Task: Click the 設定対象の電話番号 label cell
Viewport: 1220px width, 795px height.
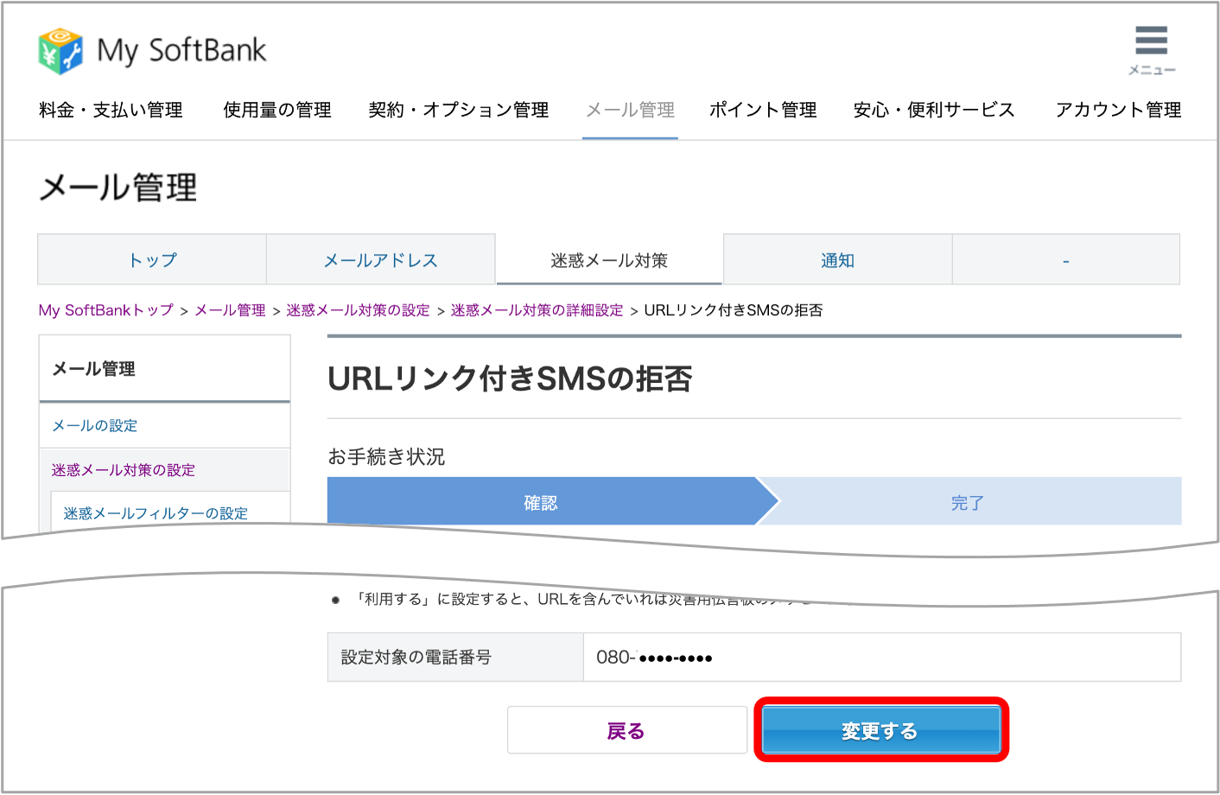Action: point(456,658)
